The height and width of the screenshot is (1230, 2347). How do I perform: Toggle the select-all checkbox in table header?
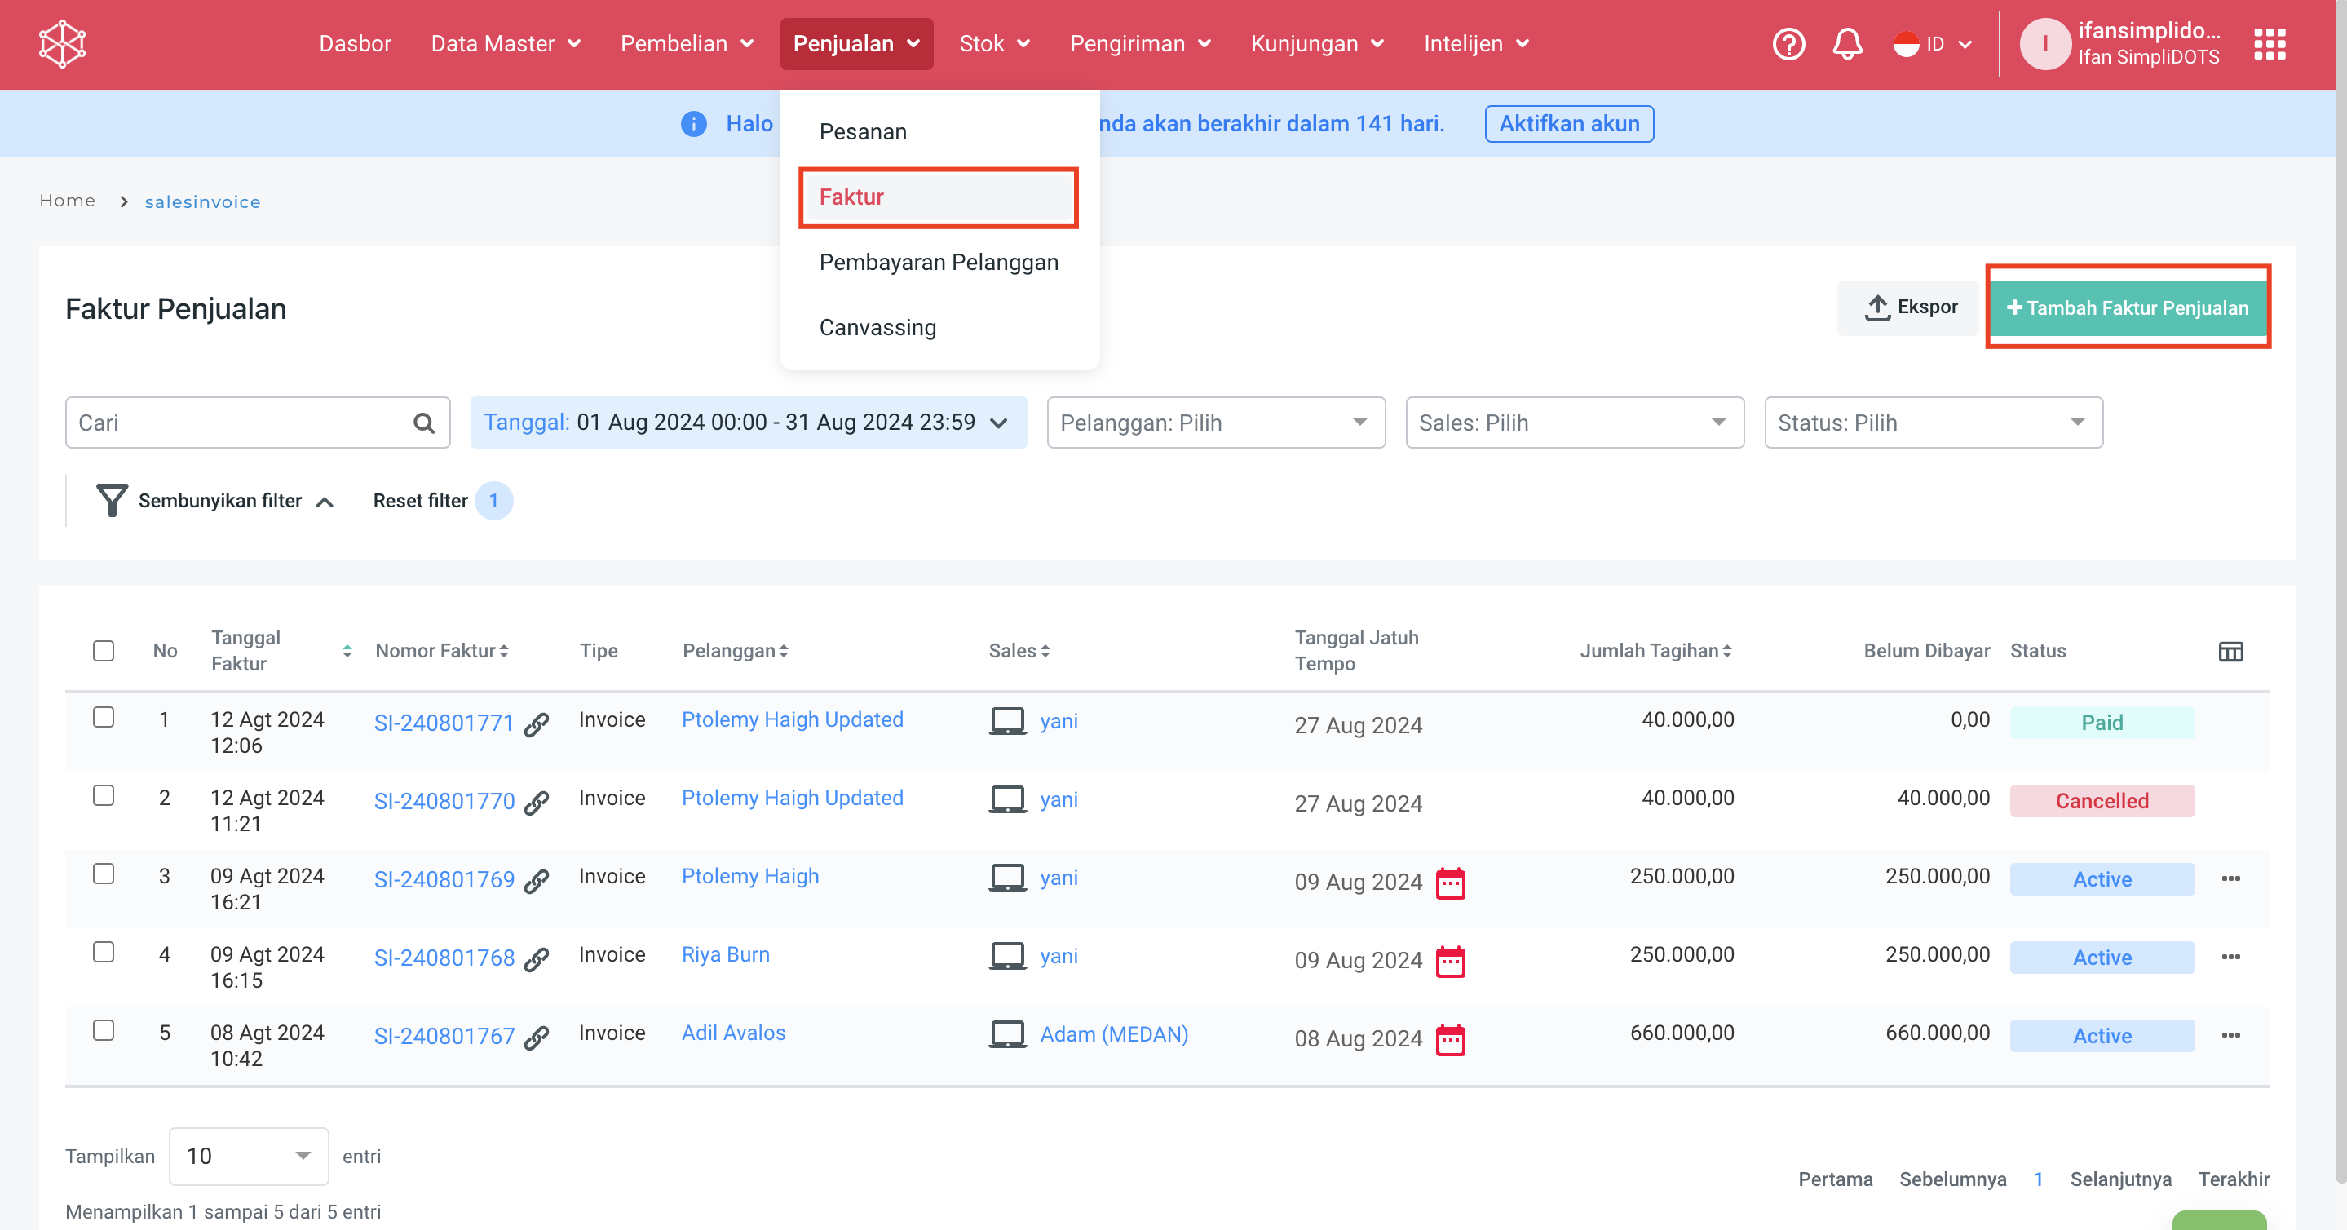coord(103,651)
